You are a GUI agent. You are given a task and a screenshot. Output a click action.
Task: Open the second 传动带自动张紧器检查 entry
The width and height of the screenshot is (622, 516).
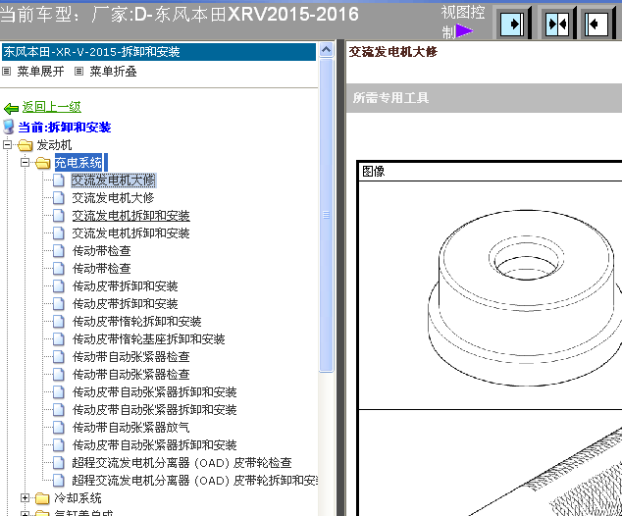click(130, 375)
